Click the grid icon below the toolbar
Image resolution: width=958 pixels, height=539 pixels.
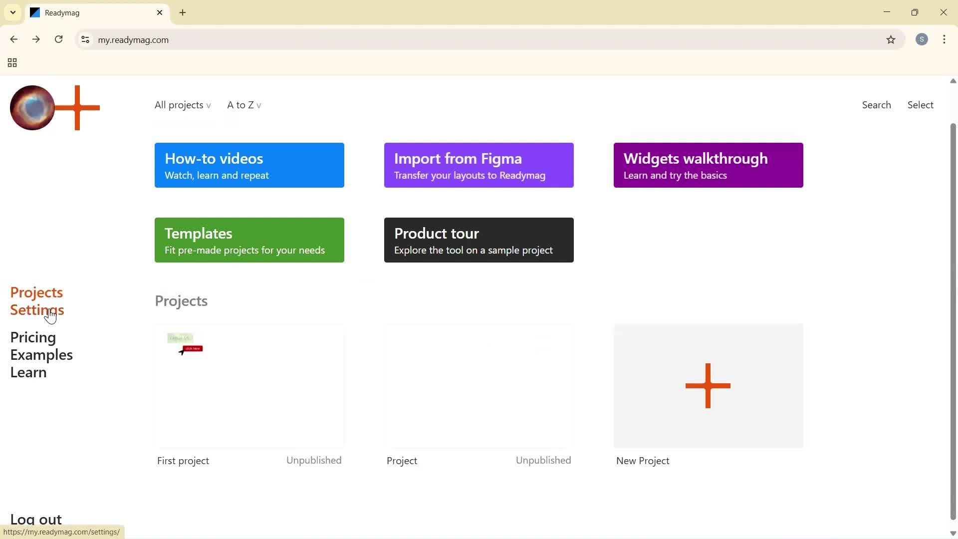[11, 63]
